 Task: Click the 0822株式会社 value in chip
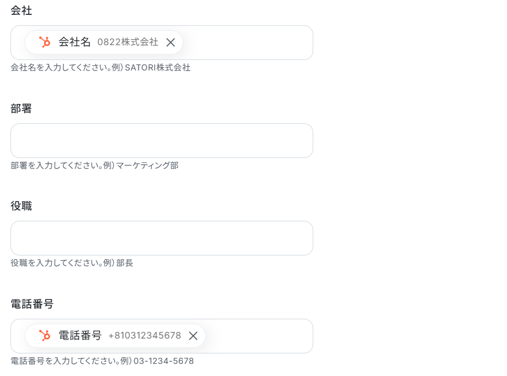click(x=128, y=42)
